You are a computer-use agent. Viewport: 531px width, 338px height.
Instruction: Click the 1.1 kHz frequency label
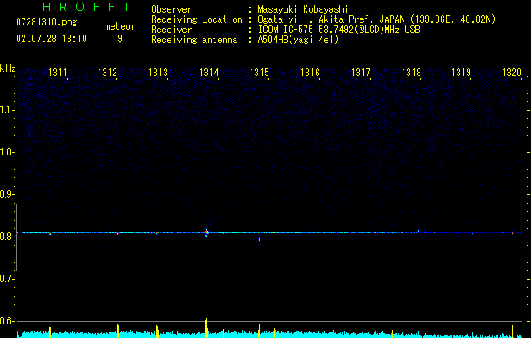tap(6, 110)
